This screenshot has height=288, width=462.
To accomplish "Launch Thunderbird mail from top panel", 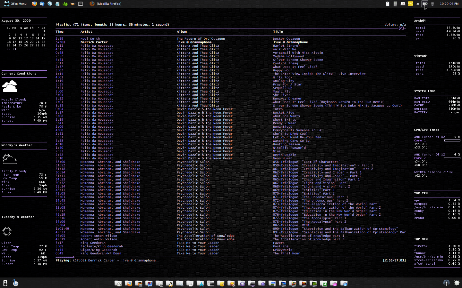I will [x=42, y=4].
